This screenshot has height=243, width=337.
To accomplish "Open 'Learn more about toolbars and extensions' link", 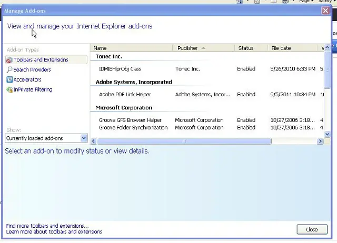I will point(54,231).
